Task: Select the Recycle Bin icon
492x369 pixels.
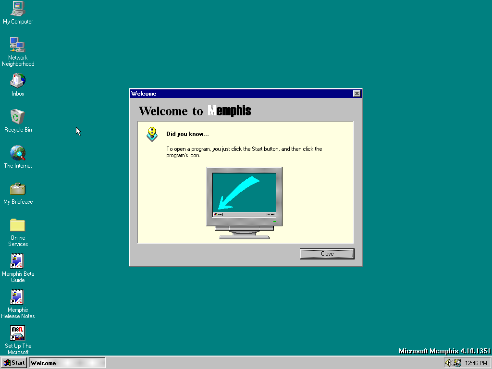Action: point(18,117)
